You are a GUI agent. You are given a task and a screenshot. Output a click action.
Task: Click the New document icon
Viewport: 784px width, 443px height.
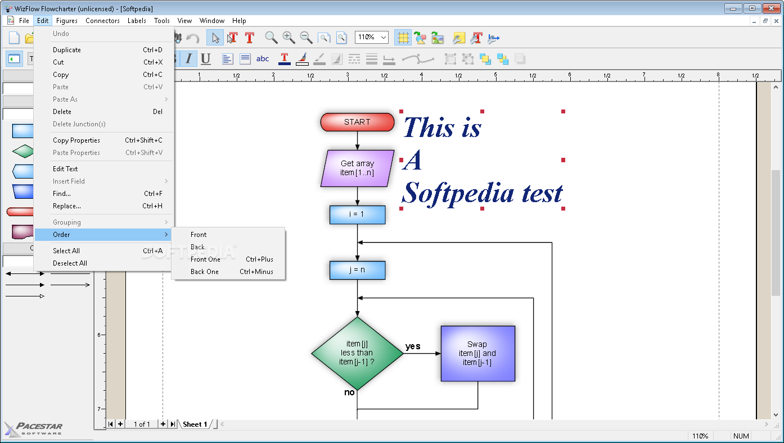[14, 38]
